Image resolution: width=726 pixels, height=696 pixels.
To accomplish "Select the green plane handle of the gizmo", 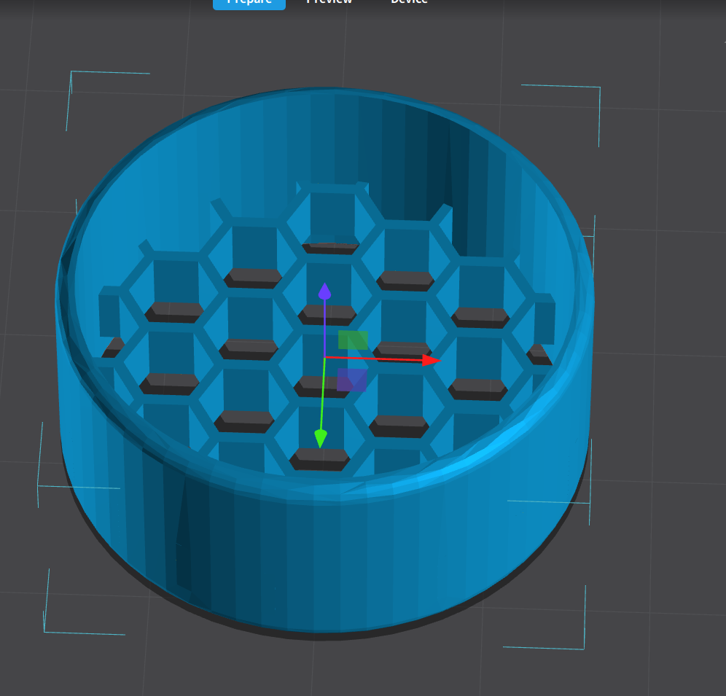I will pos(353,340).
